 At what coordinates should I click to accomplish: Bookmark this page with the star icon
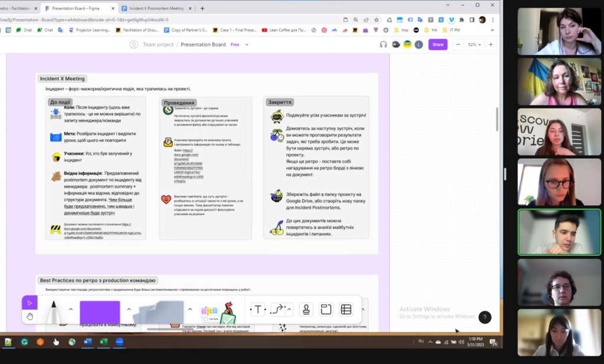tap(376, 19)
